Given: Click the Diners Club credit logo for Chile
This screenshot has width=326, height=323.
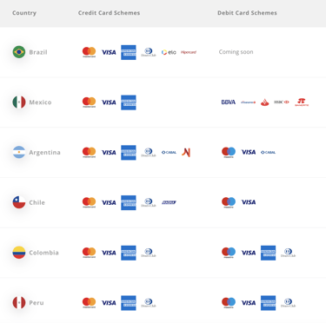Looking at the screenshot, I should [149, 202].
